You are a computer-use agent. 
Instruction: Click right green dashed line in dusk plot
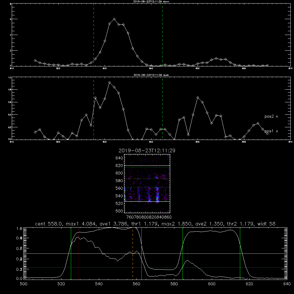click(162, 109)
